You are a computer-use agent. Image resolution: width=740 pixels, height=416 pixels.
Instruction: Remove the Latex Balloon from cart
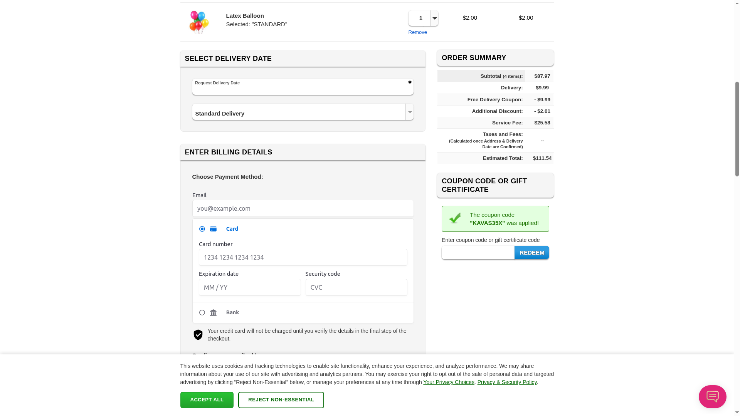click(417, 32)
